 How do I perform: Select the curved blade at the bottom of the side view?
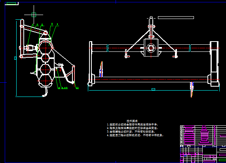pyautogui.click(x=45, y=92)
